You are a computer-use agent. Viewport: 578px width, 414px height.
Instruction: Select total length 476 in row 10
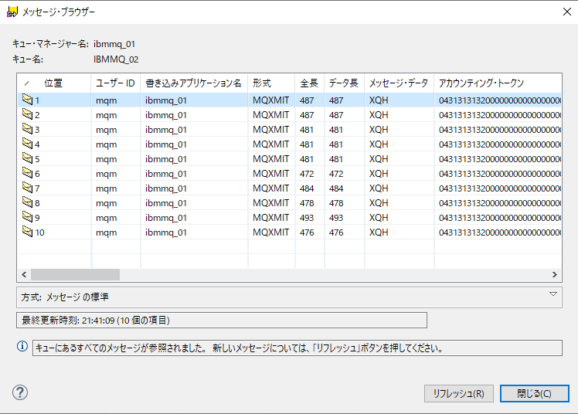coord(307,232)
